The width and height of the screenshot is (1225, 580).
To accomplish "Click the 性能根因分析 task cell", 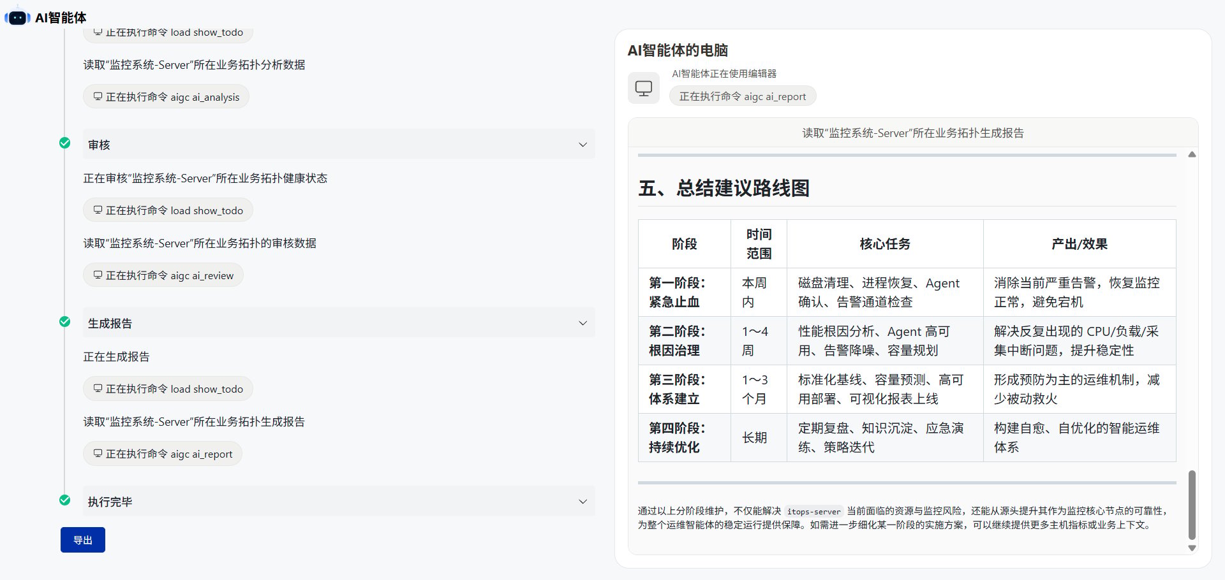I will pos(885,340).
